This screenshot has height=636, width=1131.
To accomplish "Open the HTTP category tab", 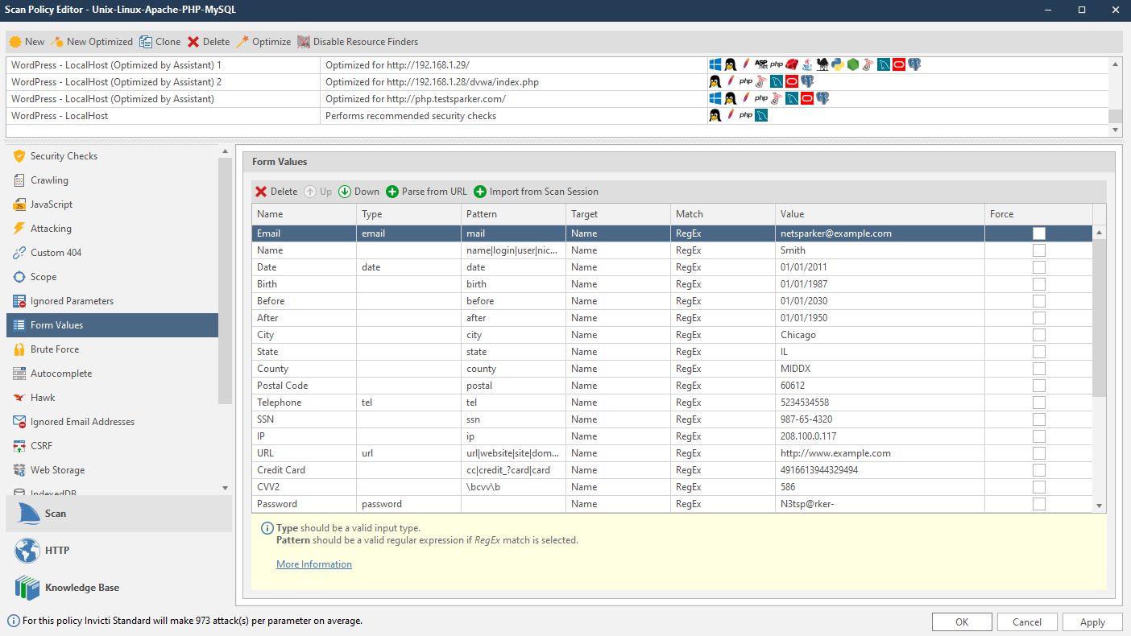I will pyautogui.click(x=119, y=551).
